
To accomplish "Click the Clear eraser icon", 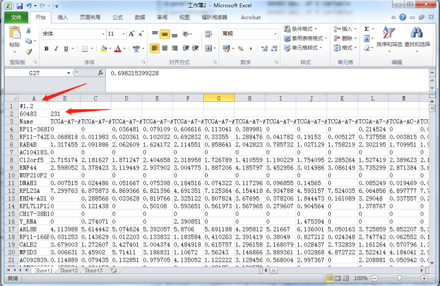I will click(x=367, y=48).
